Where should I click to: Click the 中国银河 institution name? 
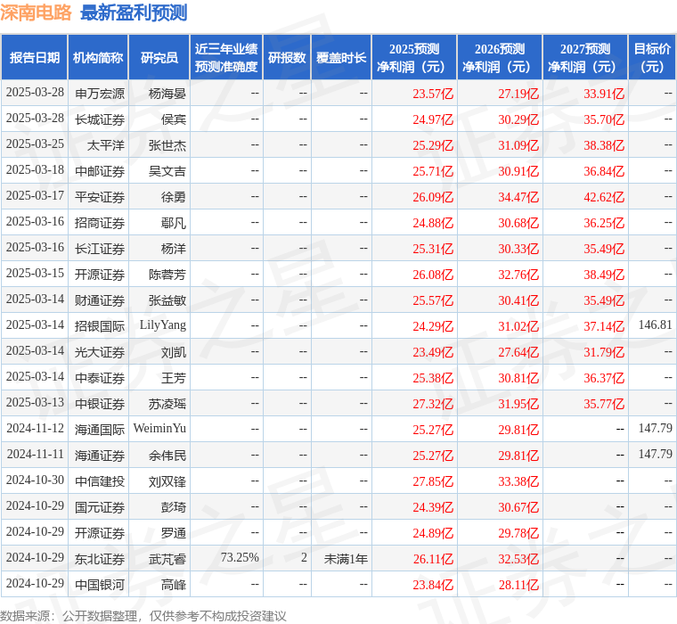pos(100,585)
